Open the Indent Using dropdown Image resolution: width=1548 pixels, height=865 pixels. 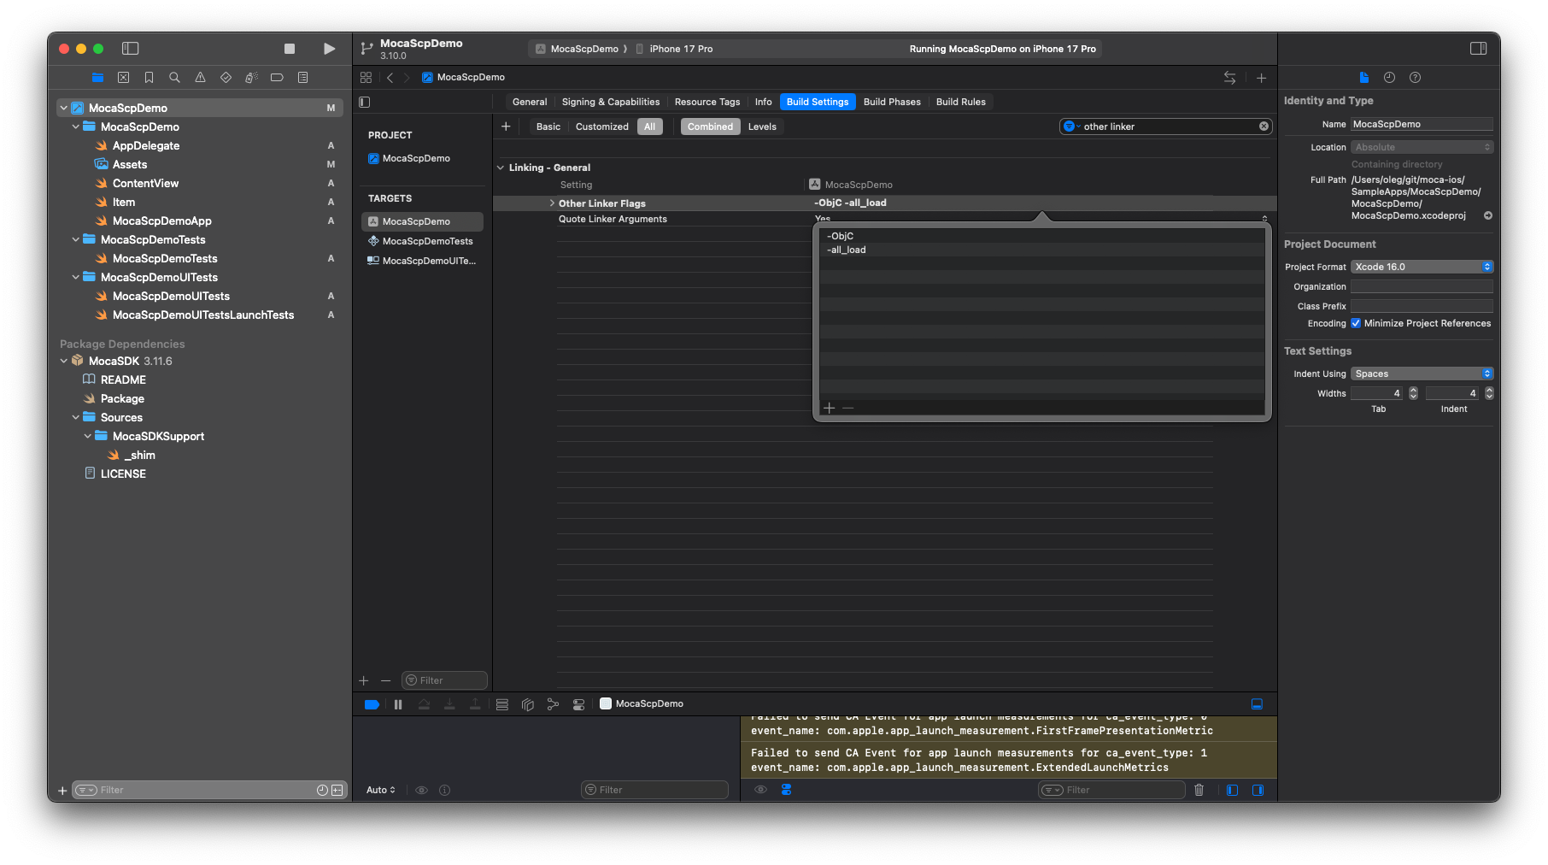[1422, 374]
